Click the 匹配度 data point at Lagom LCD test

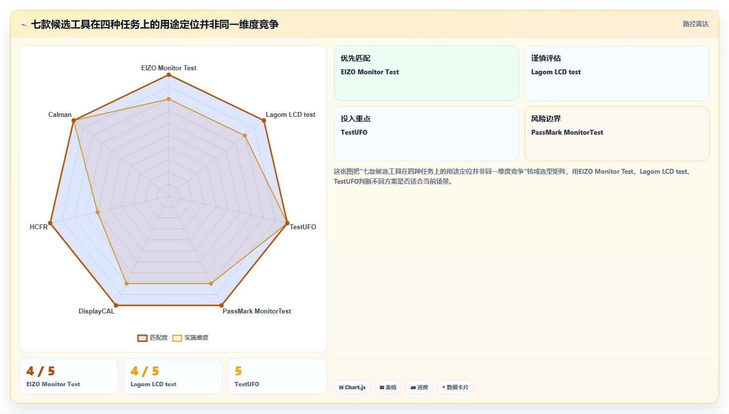pyautogui.click(x=264, y=120)
